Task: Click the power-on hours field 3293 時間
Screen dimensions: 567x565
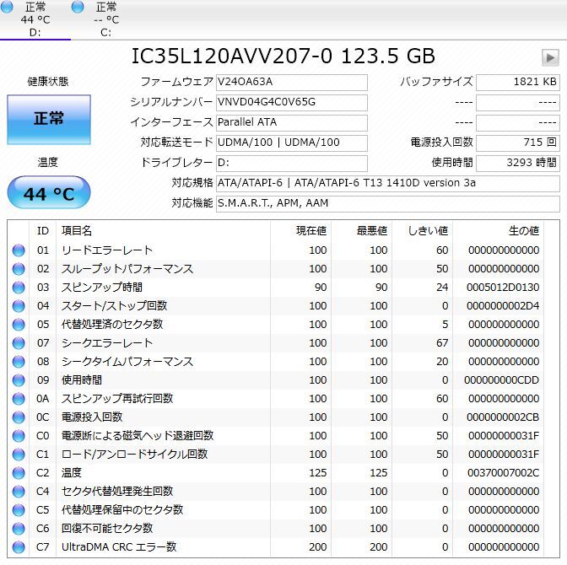Action: (518, 164)
